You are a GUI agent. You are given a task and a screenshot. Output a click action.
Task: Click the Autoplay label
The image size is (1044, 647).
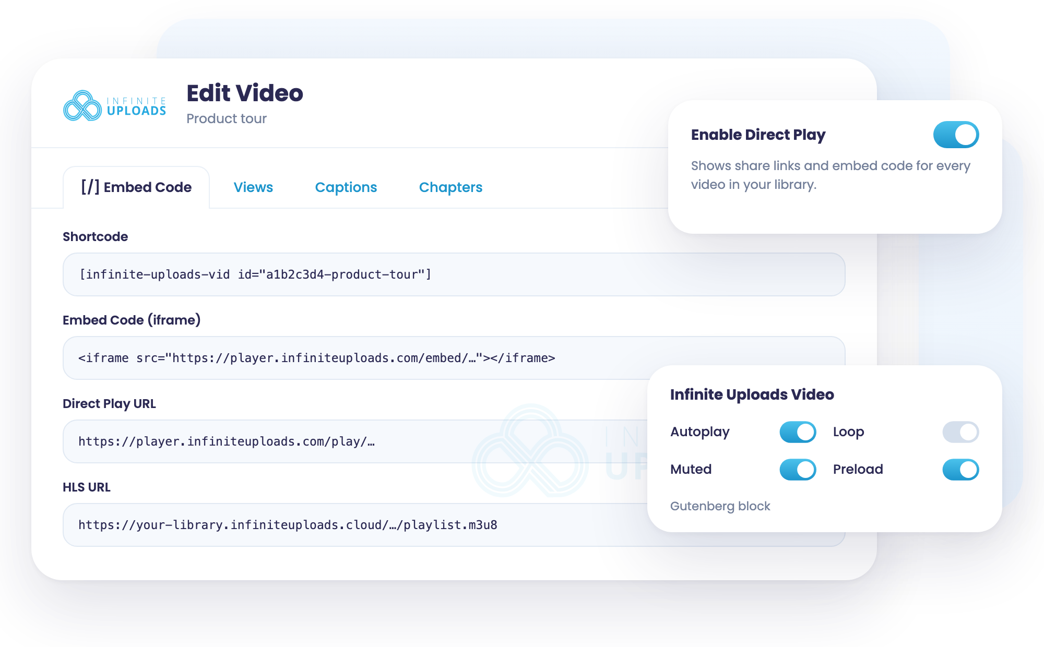pos(699,433)
